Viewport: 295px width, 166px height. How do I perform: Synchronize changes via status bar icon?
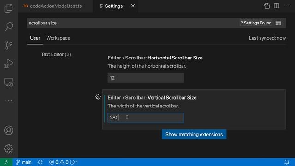pos(40,162)
